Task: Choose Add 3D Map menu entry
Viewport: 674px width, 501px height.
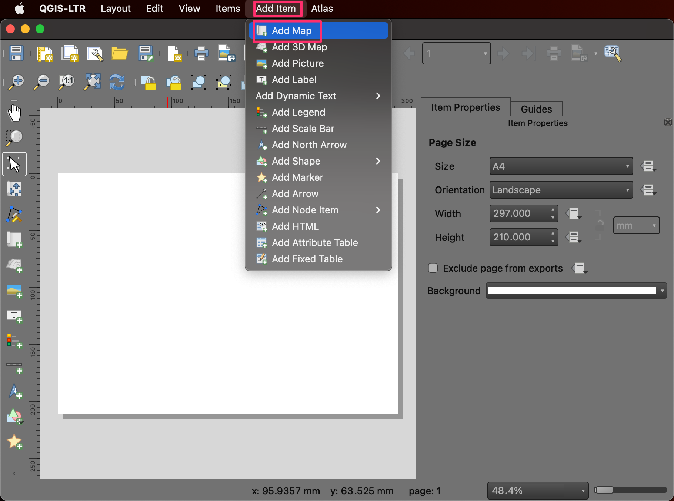Action: pyautogui.click(x=318, y=47)
